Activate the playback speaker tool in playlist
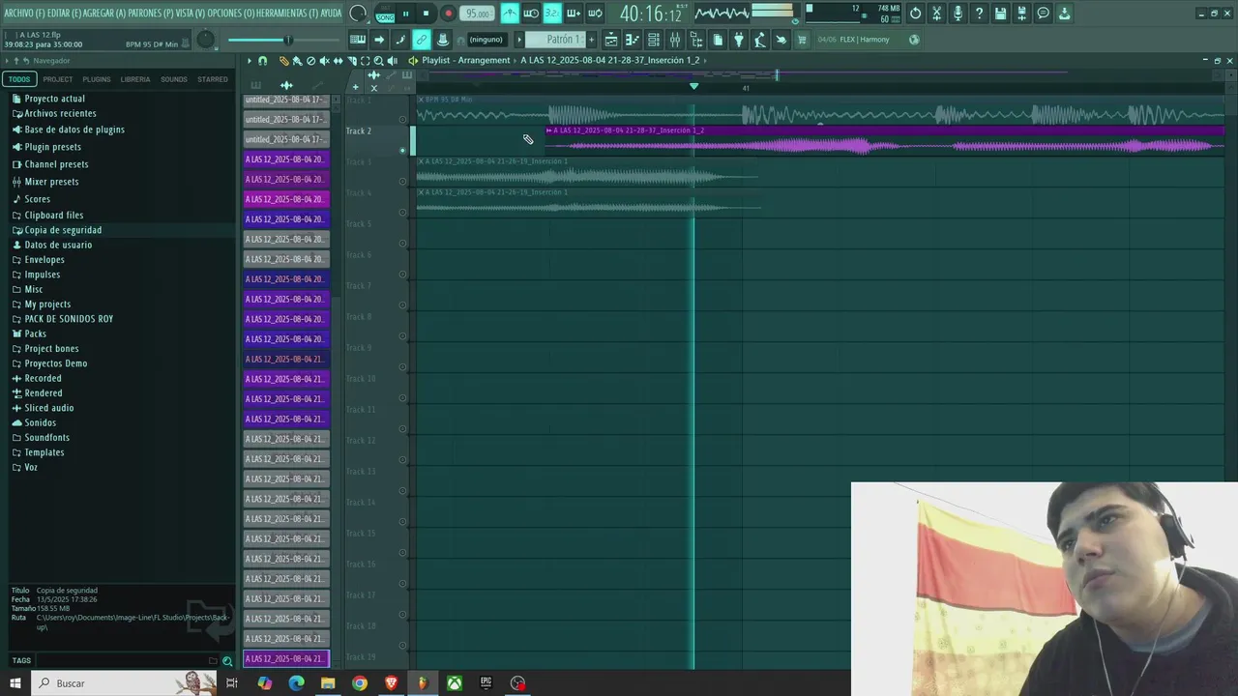This screenshot has height=696, width=1238. click(392, 60)
